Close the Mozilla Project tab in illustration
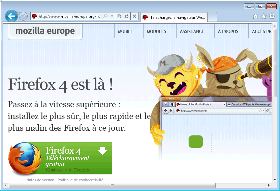 pos(224,104)
